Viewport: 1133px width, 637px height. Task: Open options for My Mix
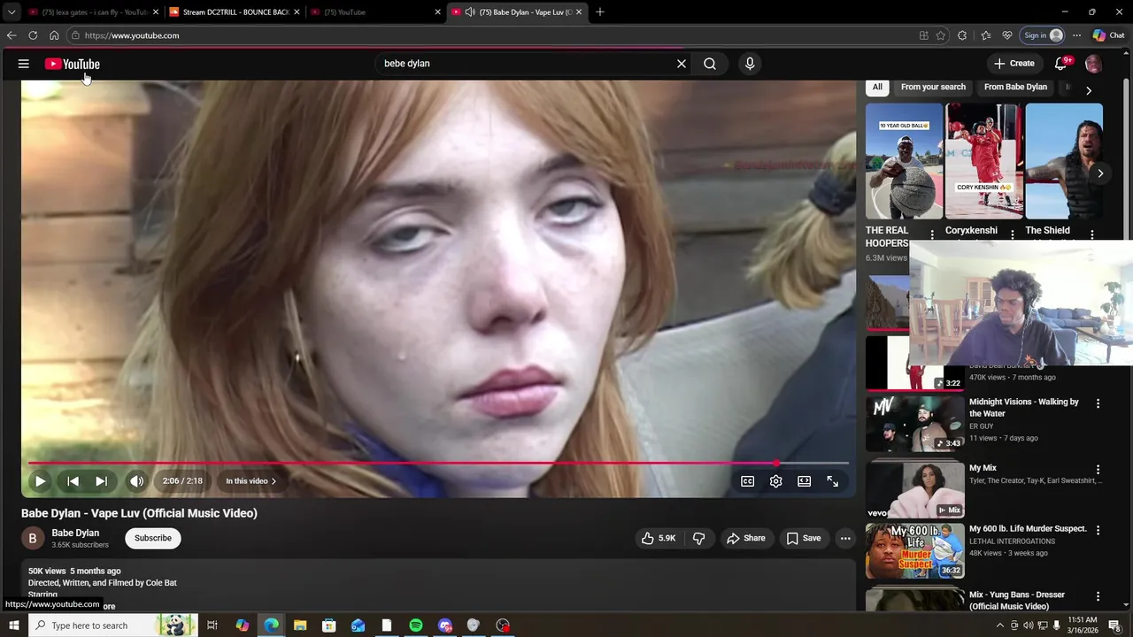coord(1098,470)
